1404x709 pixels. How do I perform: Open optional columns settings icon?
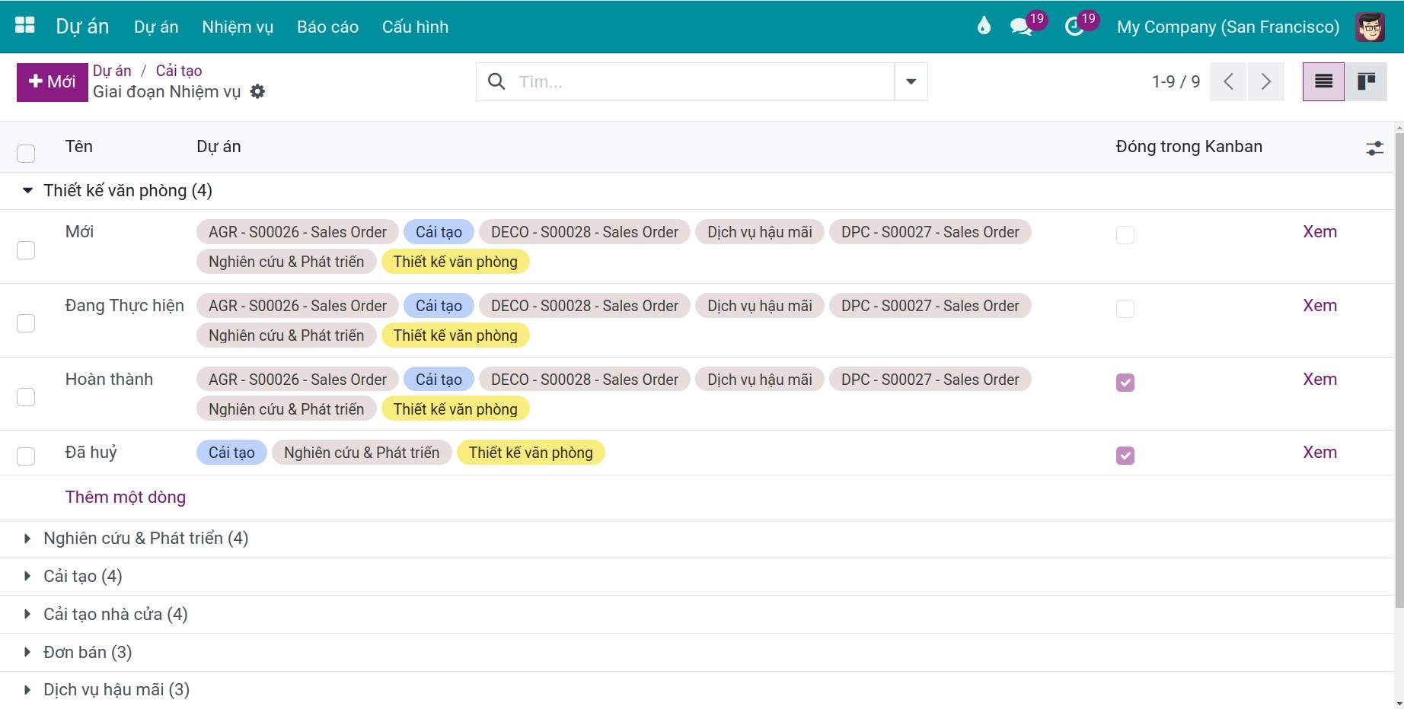1374,148
